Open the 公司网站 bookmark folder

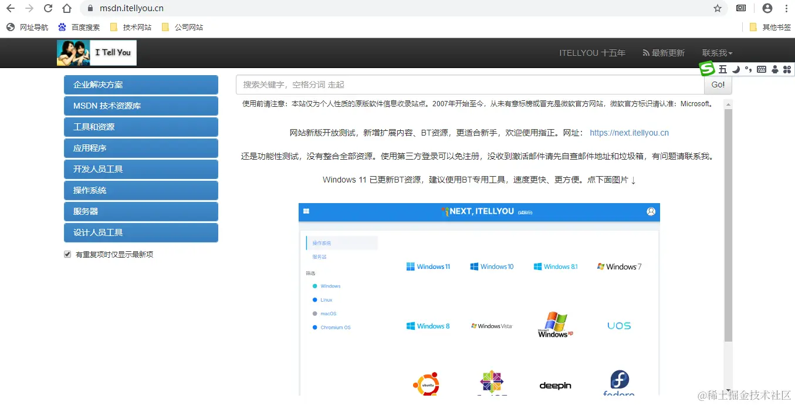182,27
